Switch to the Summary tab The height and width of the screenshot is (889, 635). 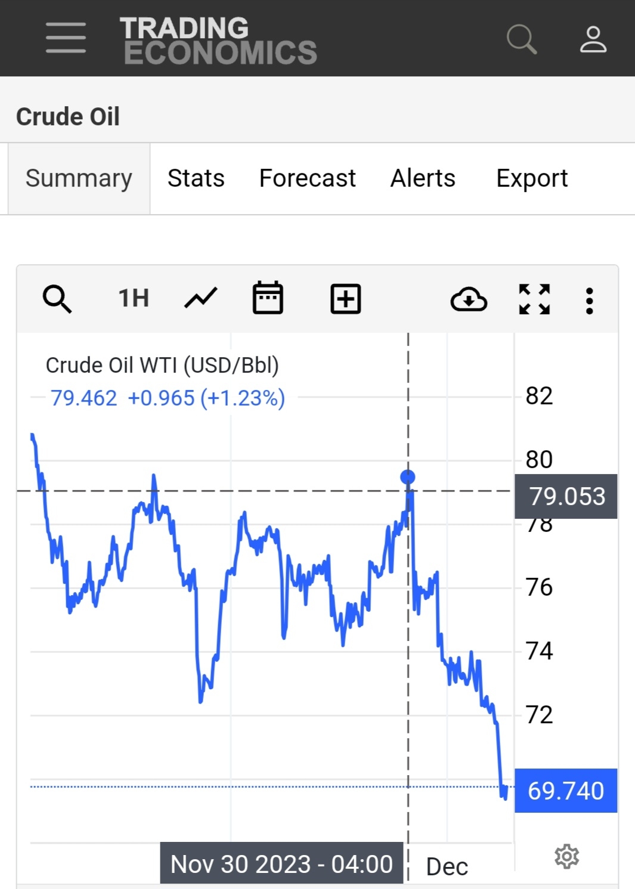[79, 178]
